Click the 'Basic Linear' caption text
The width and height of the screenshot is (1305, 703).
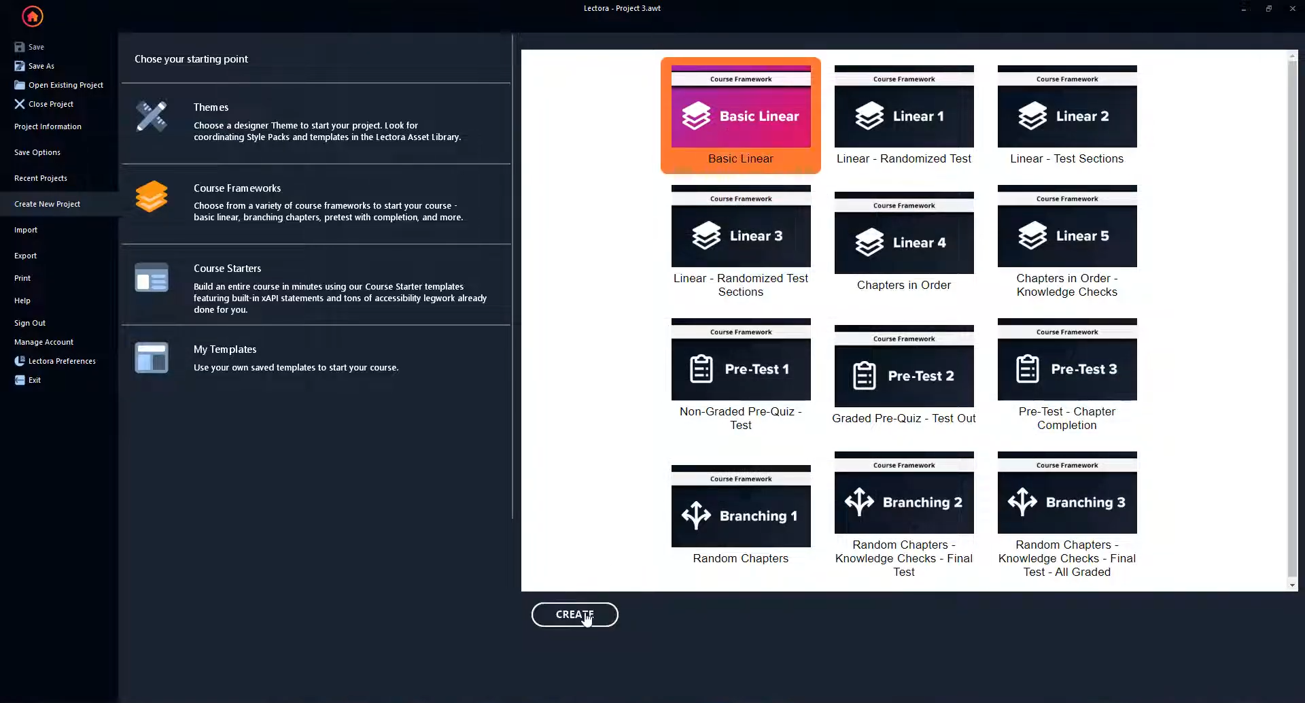coord(741,158)
